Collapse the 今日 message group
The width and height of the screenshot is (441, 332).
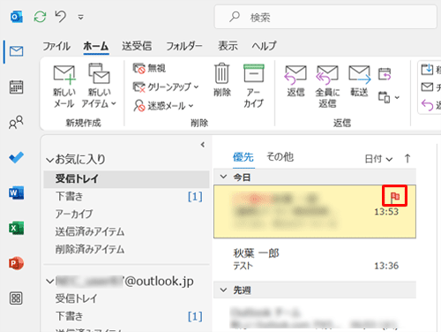click(223, 177)
